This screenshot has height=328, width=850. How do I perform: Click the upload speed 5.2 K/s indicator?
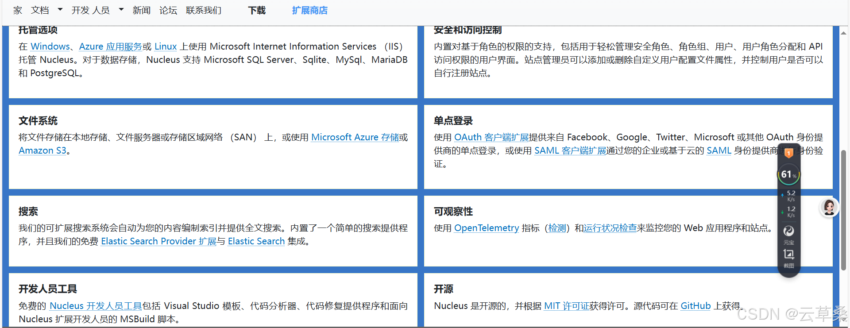788,196
